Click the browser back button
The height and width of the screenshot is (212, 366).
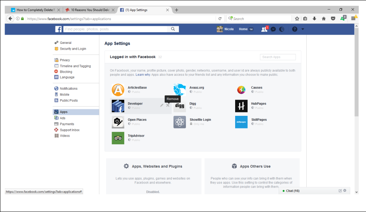coord(10,19)
